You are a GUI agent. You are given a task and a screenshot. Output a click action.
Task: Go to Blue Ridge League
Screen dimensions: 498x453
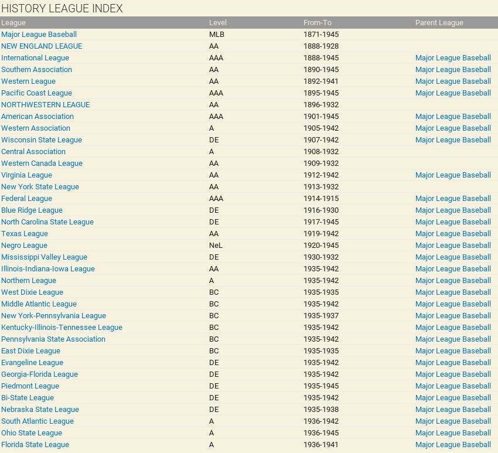32,210
